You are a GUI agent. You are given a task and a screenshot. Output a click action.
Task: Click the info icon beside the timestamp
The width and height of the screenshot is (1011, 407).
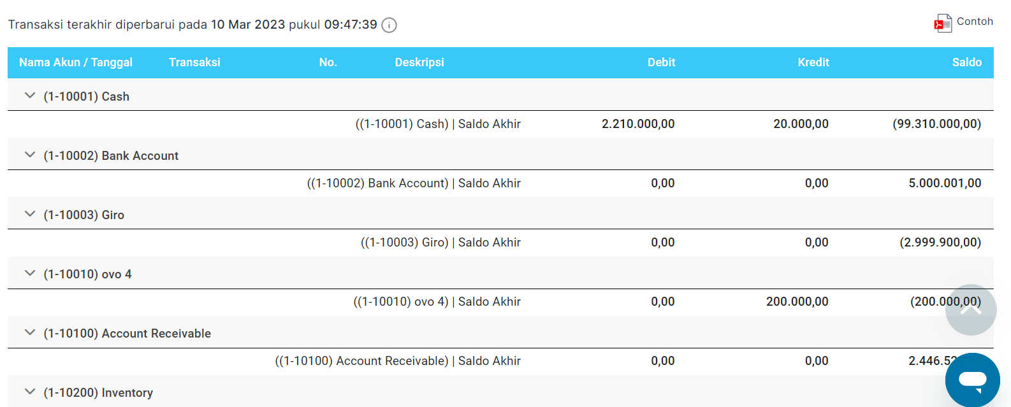pyautogui.click(x=389, y=25)
